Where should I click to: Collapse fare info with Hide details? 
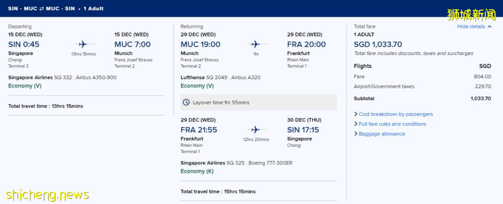point(471,27)
